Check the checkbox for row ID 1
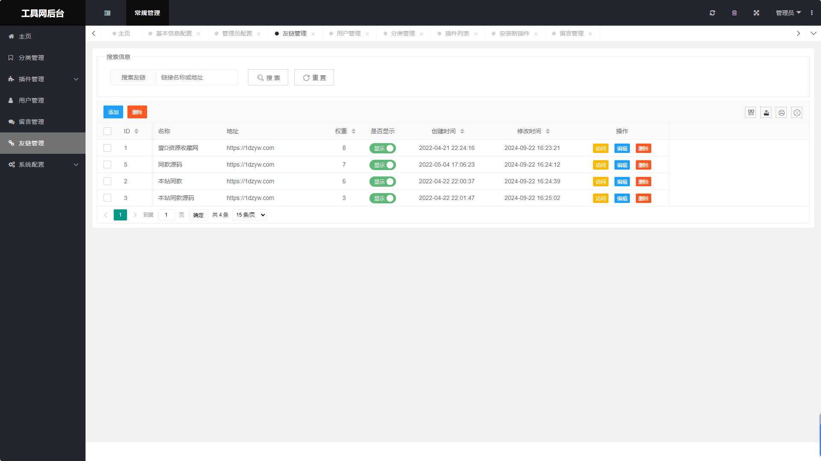Viewport: 821px width, 461px height. (x=107, y=148)
